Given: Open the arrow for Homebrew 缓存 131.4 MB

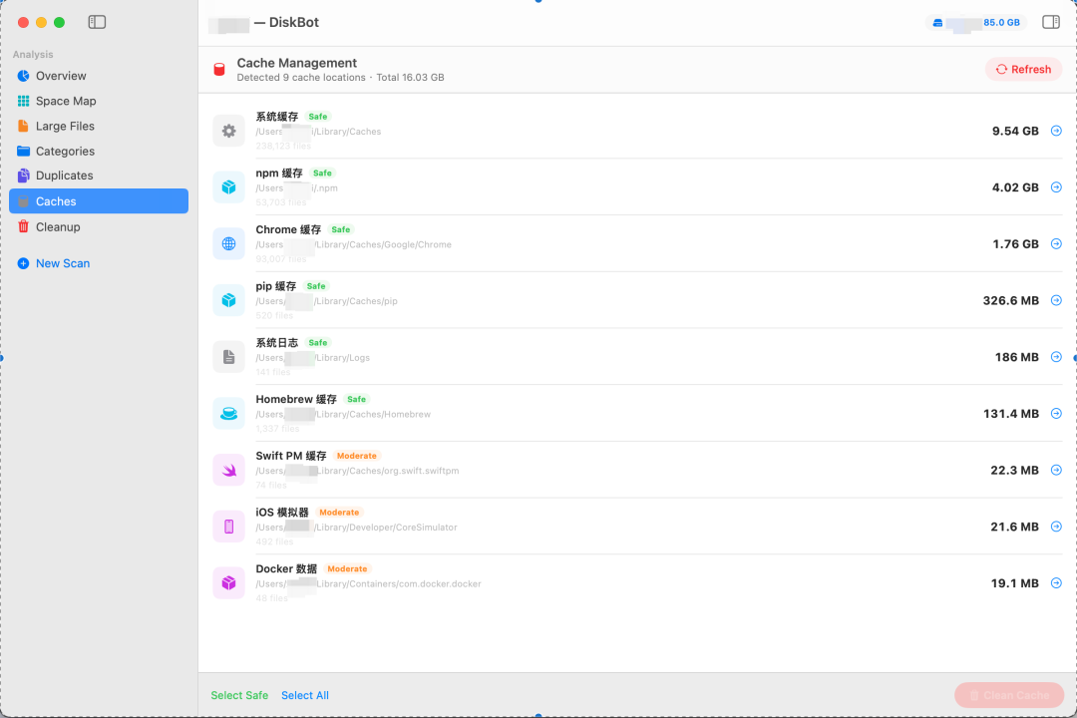Looking at the screenshot, I should tap(1056, 414).
